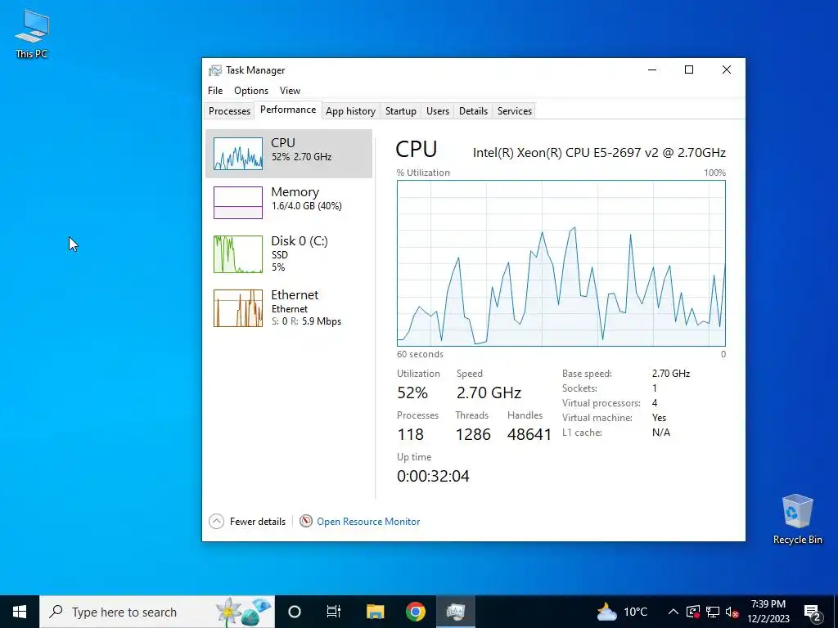Open the App history tab

[350, 111]
